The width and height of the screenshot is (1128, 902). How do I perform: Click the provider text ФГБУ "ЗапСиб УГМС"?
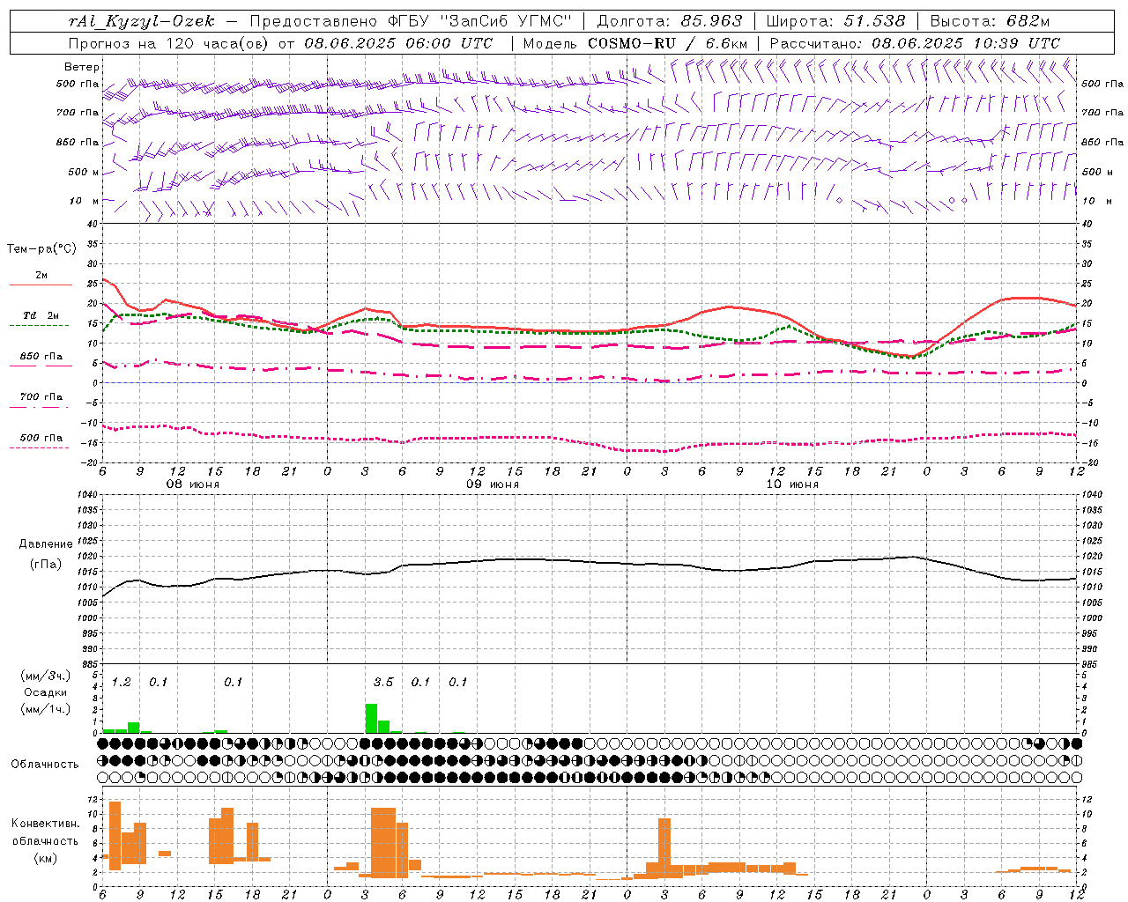coord(480,21)
